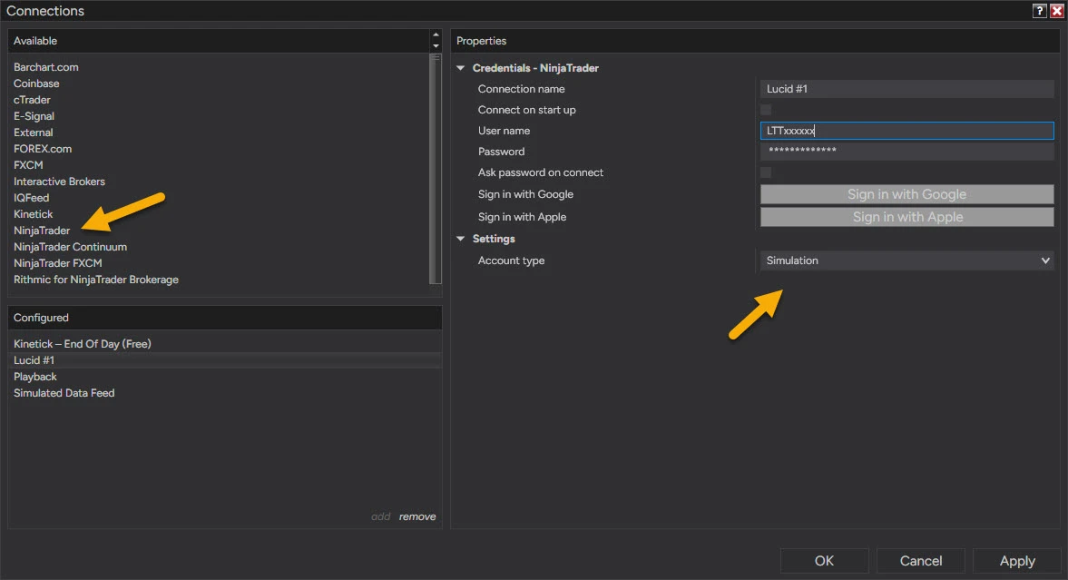Click the Sign in with Apple property label
This screenshot has height=580, width=1068.
click(x=522, y=217)
